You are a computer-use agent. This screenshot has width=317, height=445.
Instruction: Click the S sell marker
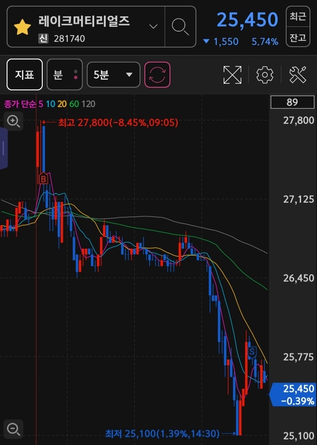[252, 352]
